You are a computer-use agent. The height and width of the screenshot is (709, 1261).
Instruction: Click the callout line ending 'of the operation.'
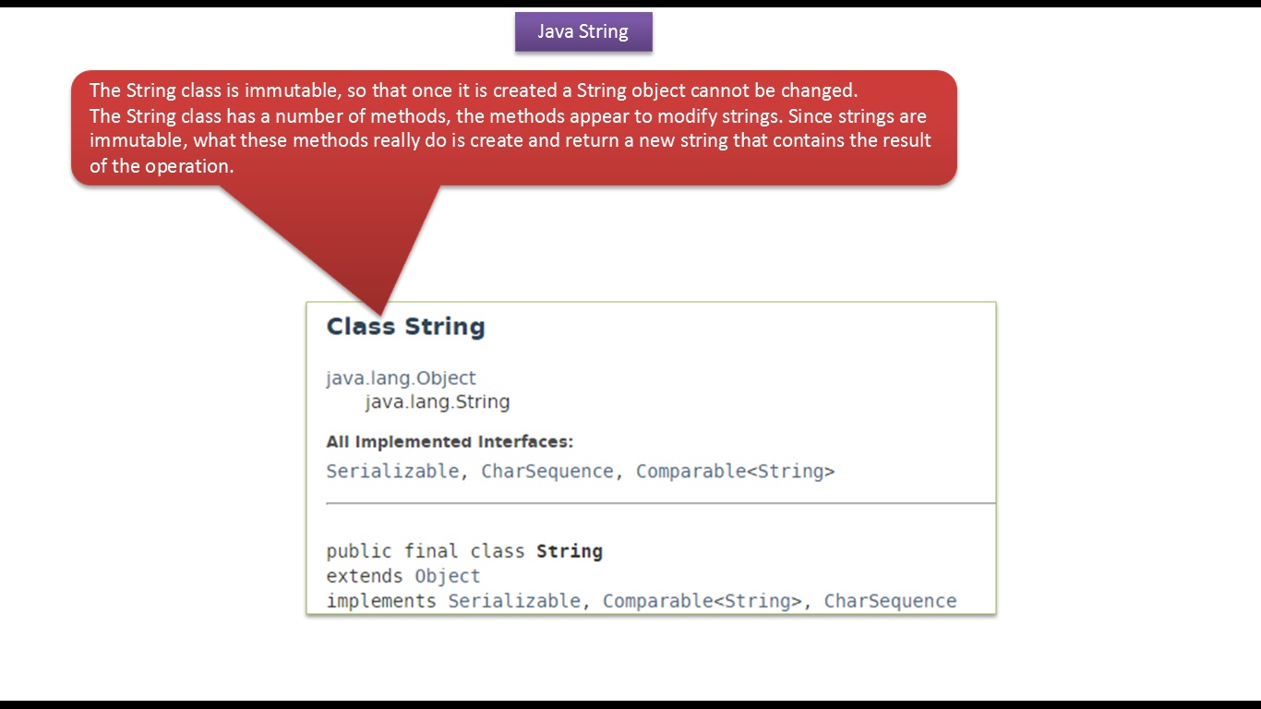click(x=162, y=166)
